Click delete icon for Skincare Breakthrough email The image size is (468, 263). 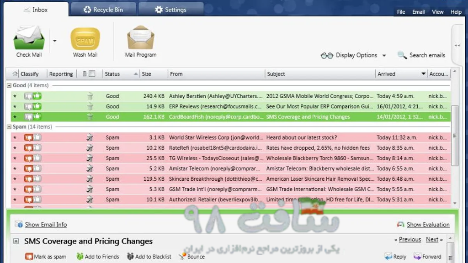(90, 179)
